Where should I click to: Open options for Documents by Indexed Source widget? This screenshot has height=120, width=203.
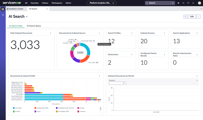(x=99, y=33)
